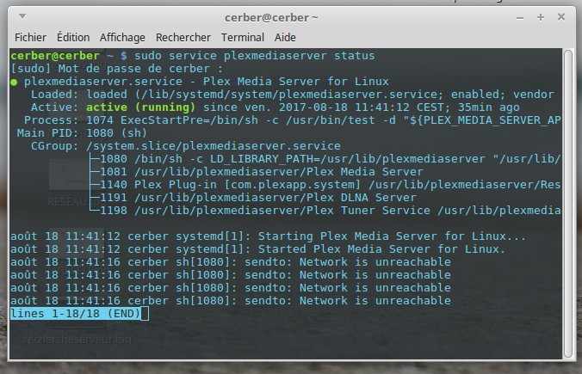Click '[sudo] Mot de passe de cerber :' line

116,69
